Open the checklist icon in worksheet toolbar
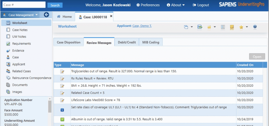 point(223,27)
